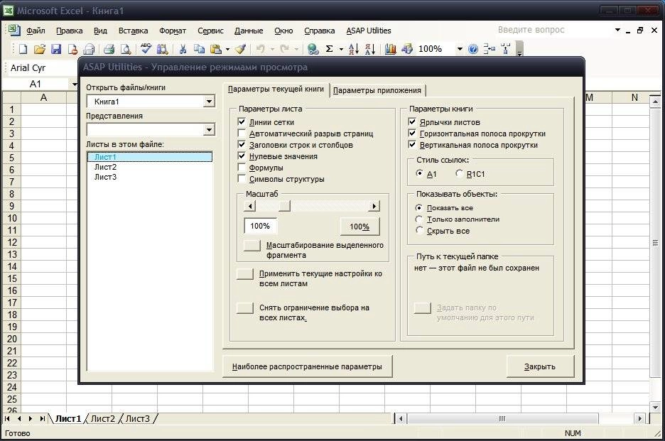The image size is (665, 441).
Task: Create a new workbook with toolbar icon
Action: 23,49
